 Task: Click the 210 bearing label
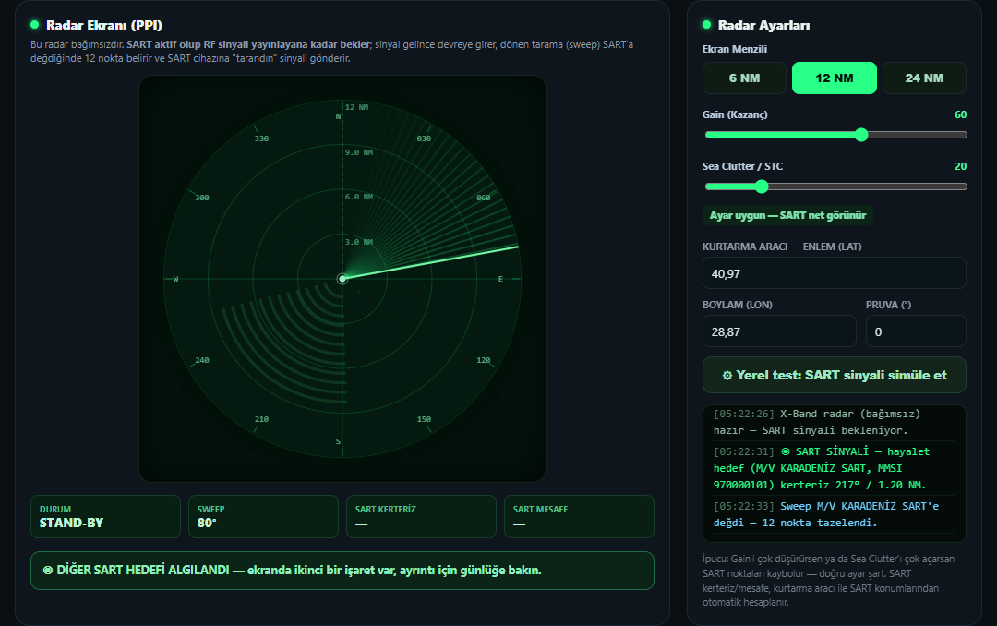tap(261, 420)
